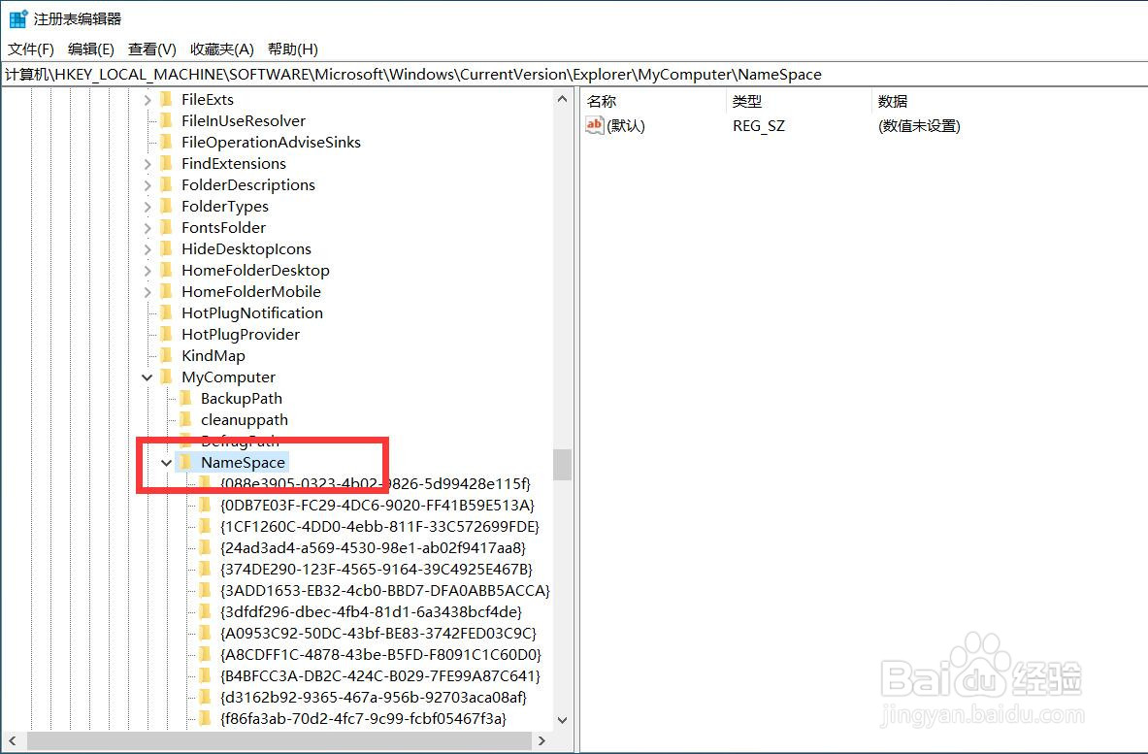The width and height of the screenshot is (1148, 754).
Task: Select the NameSpace folder icon
Action: pos(186,462)
